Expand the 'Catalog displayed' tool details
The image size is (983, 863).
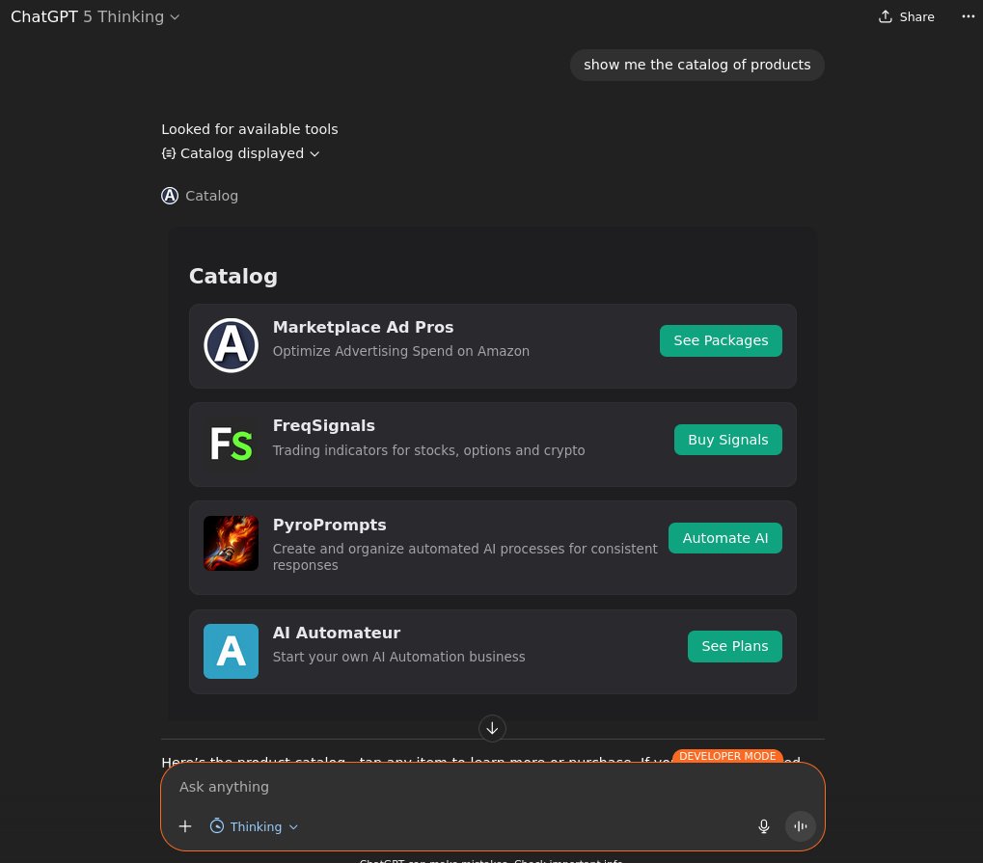[241, 153]
